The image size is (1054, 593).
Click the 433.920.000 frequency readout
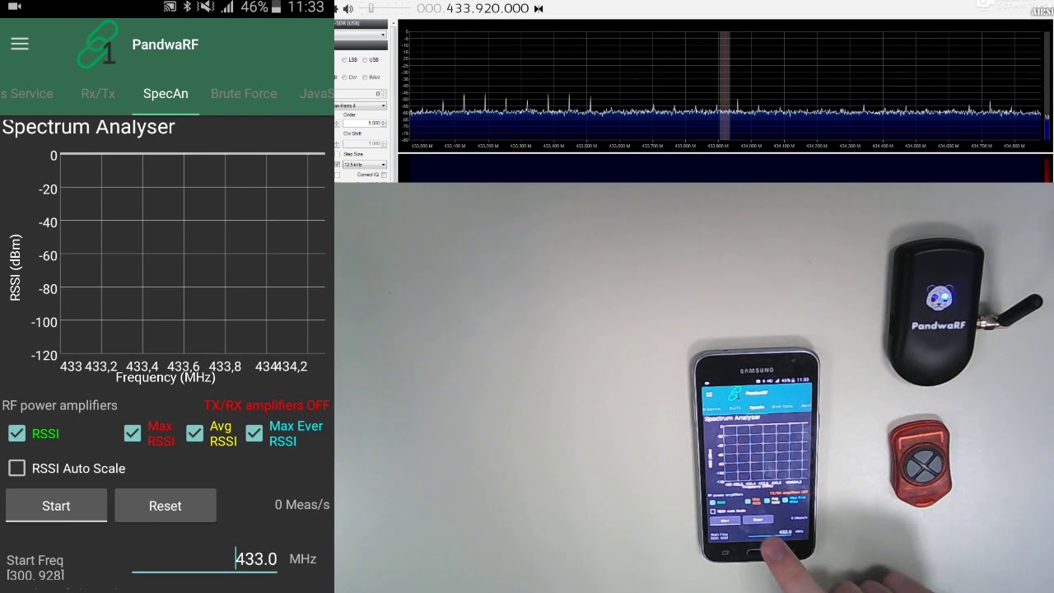[x=473, y=8]
